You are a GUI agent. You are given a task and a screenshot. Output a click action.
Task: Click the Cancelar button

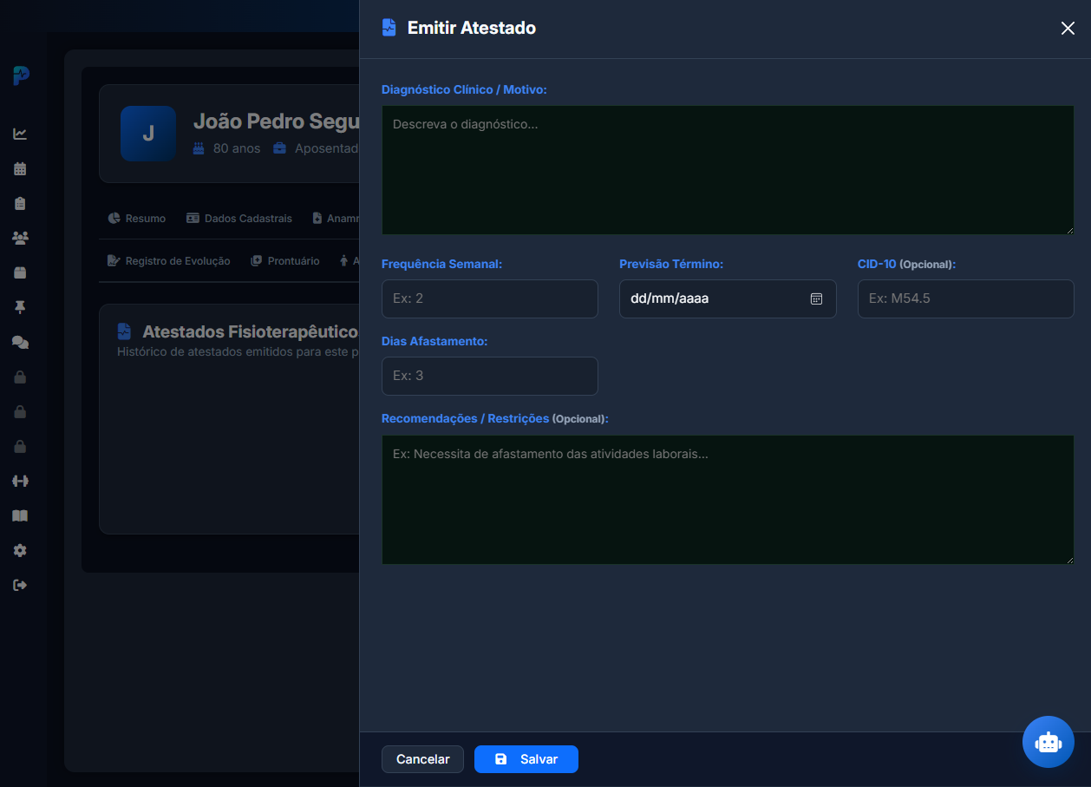tap(423, 759)
